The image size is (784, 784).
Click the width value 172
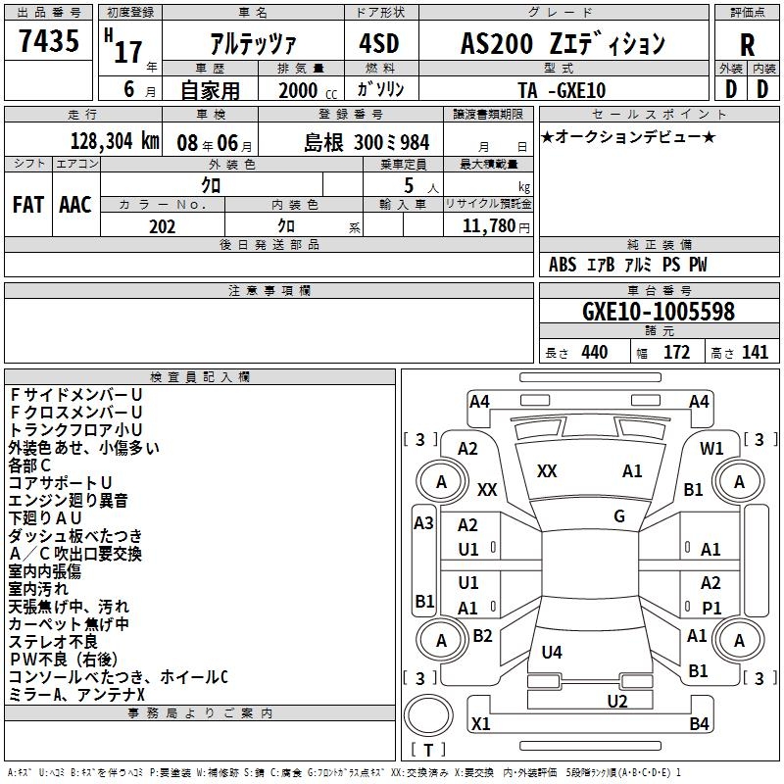pos(676,352)
